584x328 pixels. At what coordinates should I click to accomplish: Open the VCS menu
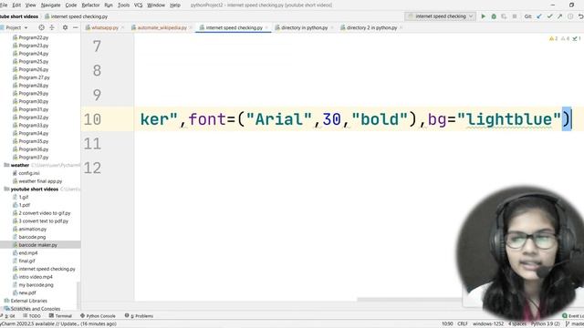click(x=138, y=5)
